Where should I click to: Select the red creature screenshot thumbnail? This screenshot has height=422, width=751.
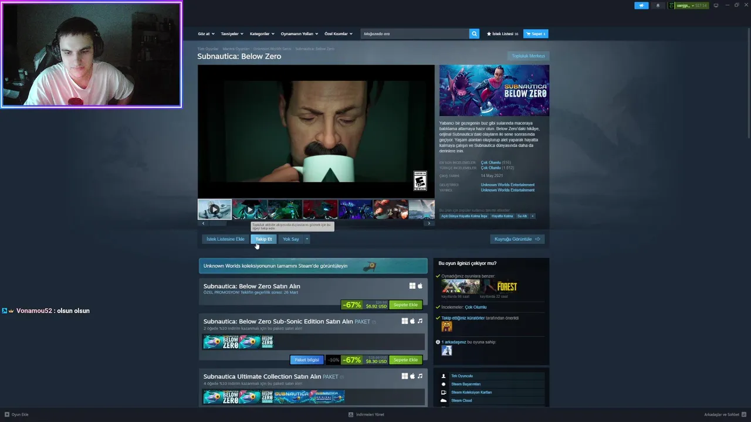click(x=320, y=209)
